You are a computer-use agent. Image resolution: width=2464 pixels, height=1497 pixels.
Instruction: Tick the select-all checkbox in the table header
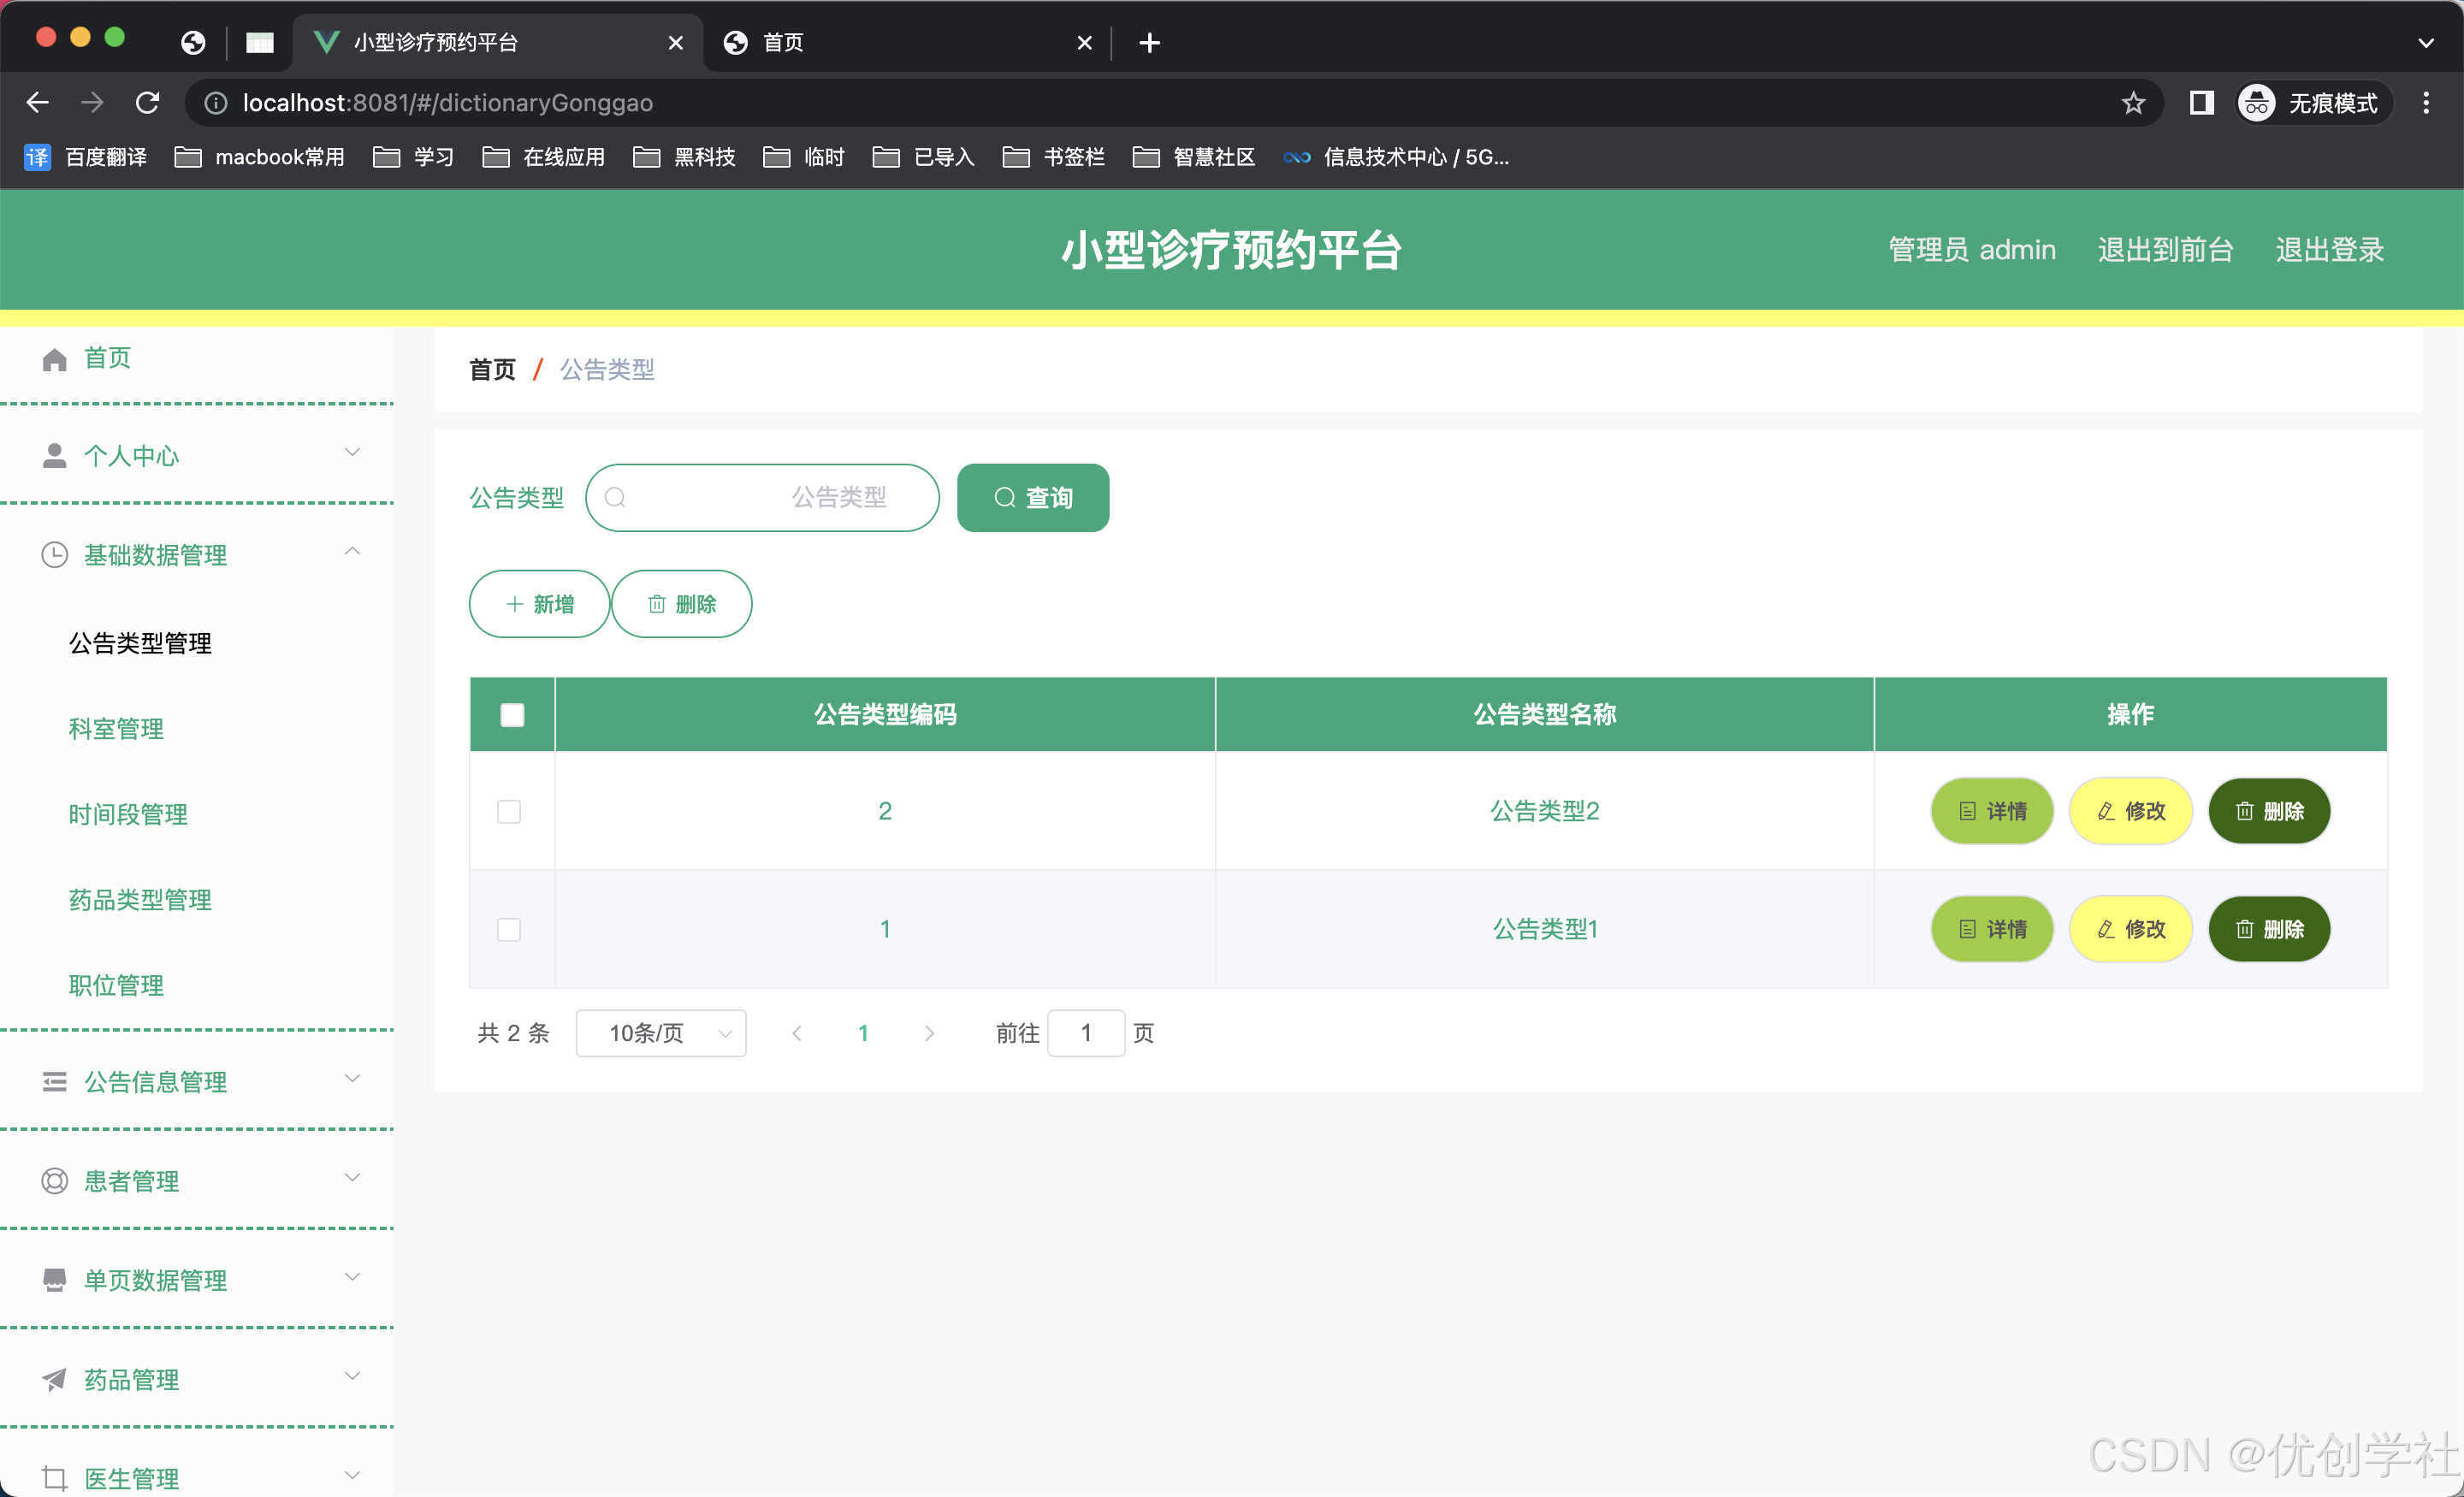click(x=512, y=715)
